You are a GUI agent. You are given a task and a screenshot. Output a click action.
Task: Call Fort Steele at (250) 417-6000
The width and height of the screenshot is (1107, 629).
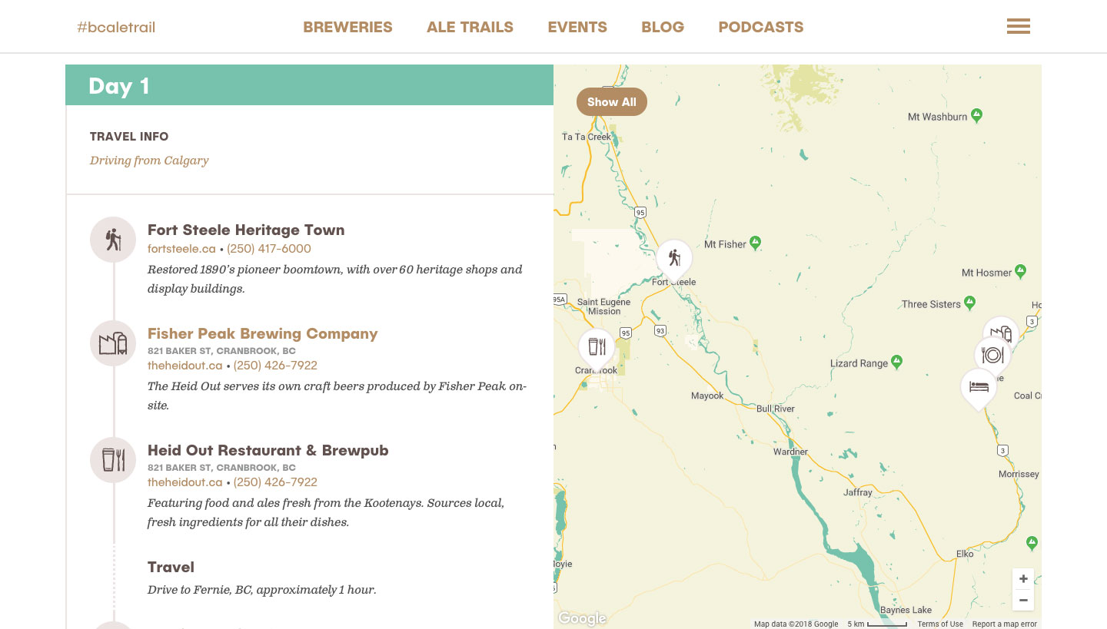pyautogui.click(x=269, y=249)
